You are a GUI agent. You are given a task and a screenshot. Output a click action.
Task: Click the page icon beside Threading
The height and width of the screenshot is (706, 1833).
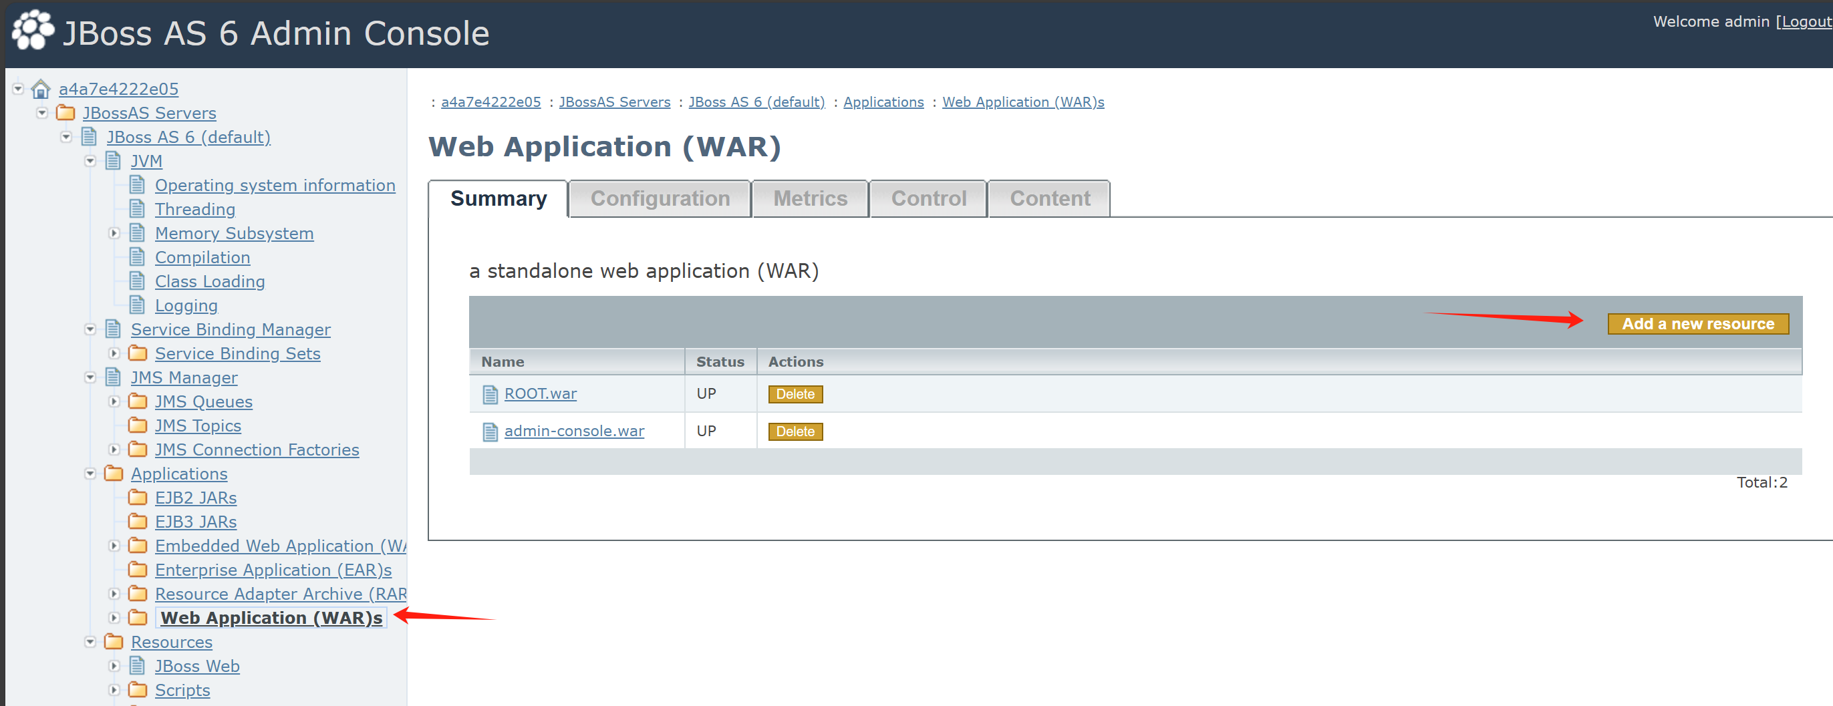click(138, 209)
